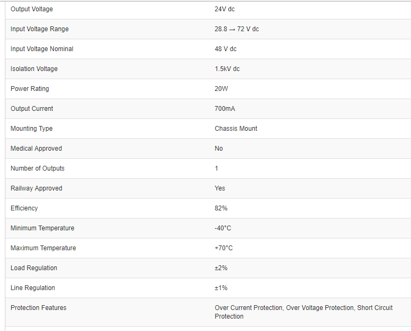Click the Power Rating label
Screen dimensions: 411x331
(30, 89)
